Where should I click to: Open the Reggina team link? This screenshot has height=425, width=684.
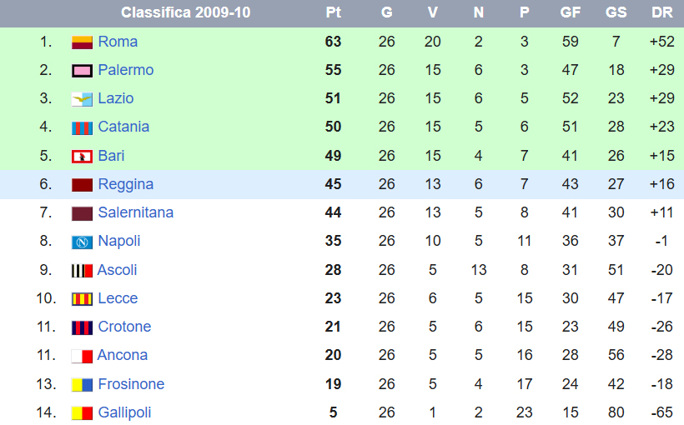[125, 184]
